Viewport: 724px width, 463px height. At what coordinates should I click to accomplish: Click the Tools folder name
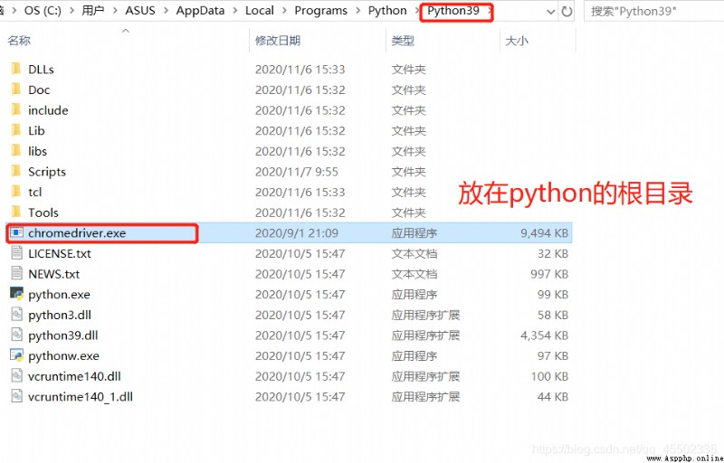pyautogui.click(x=43, y=213)
